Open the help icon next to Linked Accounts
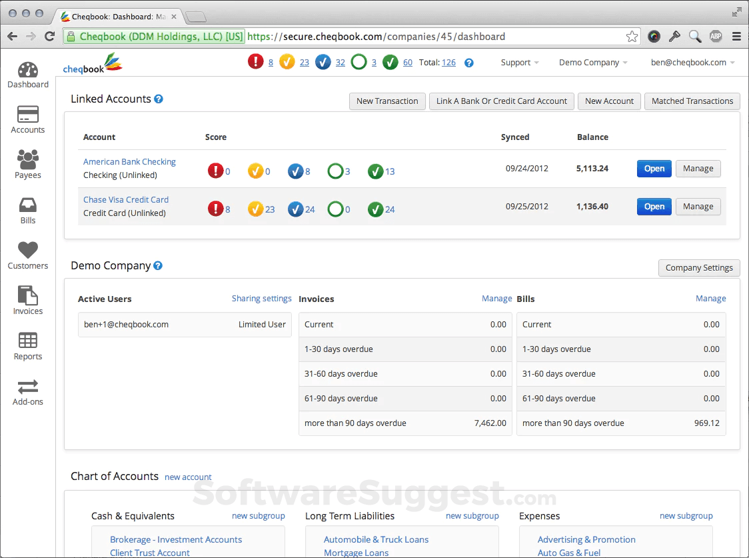 coord(158,99)
